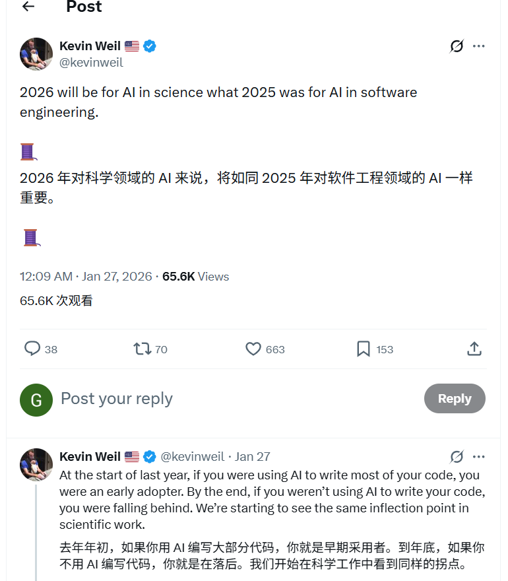Viewport: 508px width, 581px height.
Task: Click the Grok icon on main post
Action: click(457, 46)
